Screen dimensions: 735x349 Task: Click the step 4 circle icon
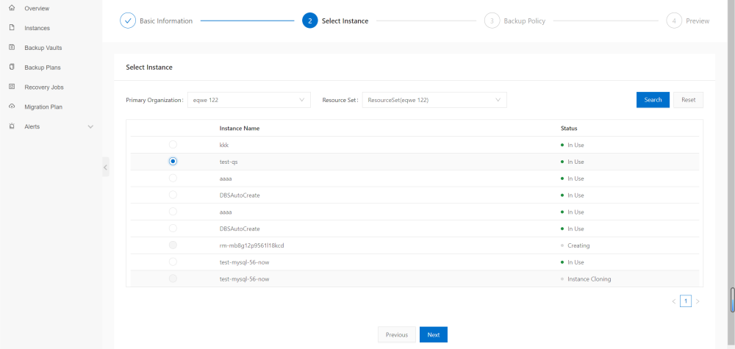point(673,21)
